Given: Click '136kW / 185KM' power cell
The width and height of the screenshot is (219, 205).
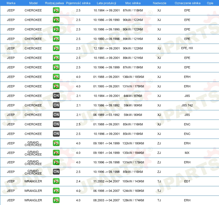Looking at the screenshot, I should pyautogui.click(x=133, y=77).
